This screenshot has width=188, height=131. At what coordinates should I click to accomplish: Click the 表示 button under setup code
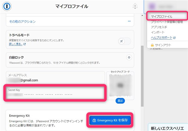click(120, 101)
